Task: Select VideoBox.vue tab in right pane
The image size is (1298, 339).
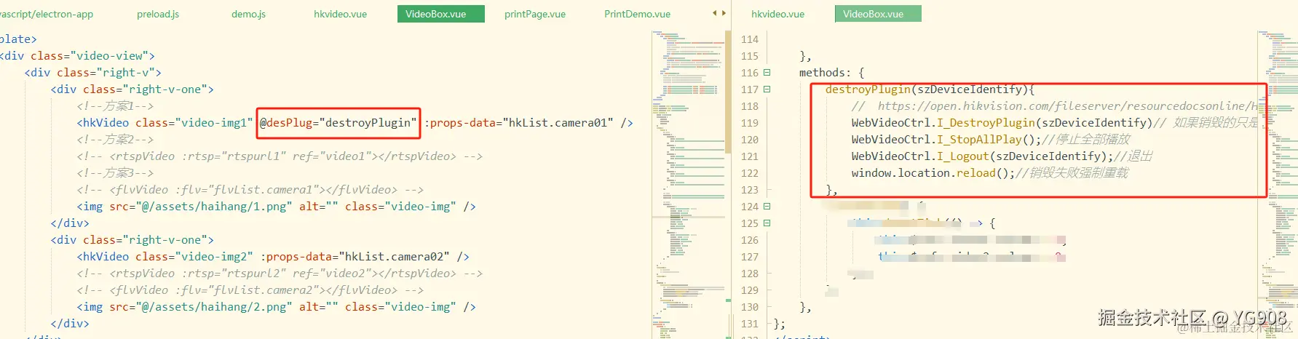Action: click(x=878, y=14)
